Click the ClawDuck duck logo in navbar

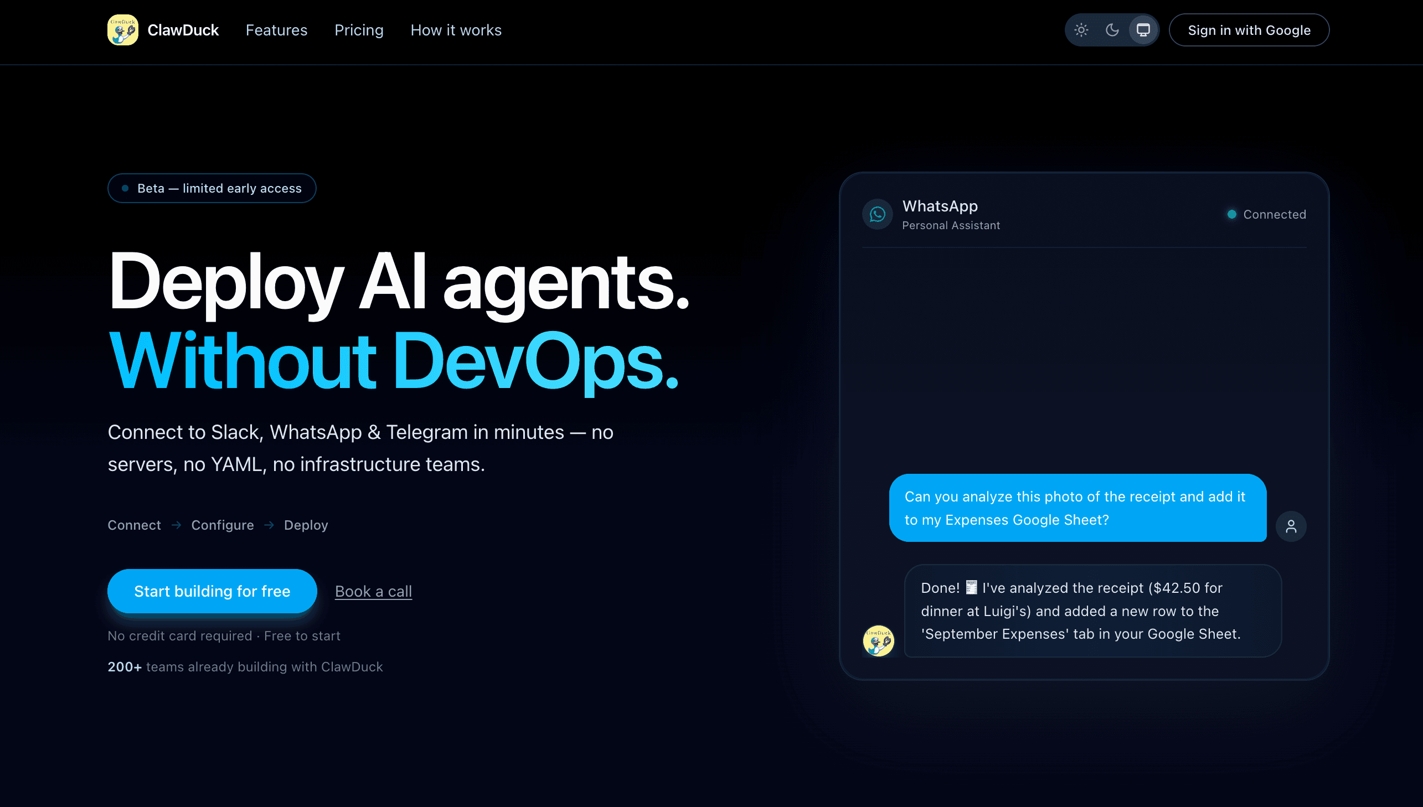(x=122, y=30)
